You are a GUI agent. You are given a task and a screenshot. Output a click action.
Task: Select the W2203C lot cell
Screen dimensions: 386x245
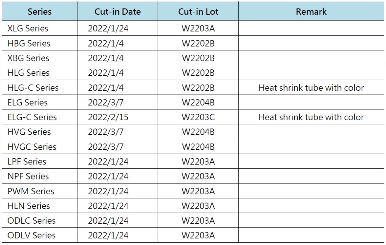[198, 117]
